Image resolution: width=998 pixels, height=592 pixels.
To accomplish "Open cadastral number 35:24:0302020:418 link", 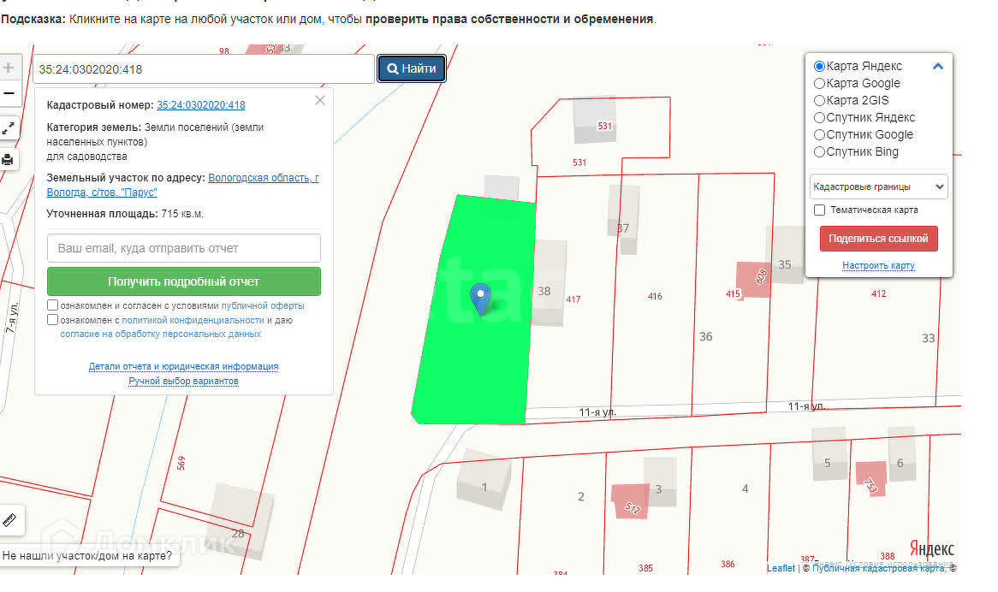I will (201, 105).
